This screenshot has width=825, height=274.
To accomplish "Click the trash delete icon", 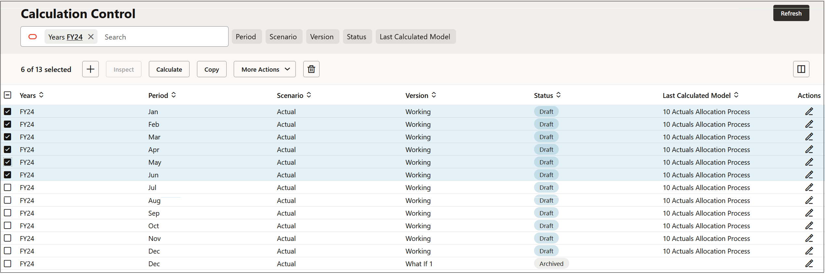I will (x=311, y=69).
